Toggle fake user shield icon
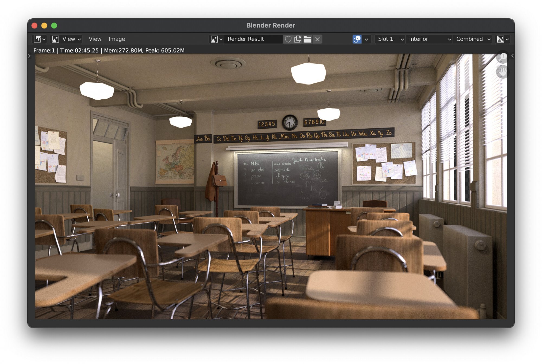Screen dimensions: 542x364 coord(288,39)
